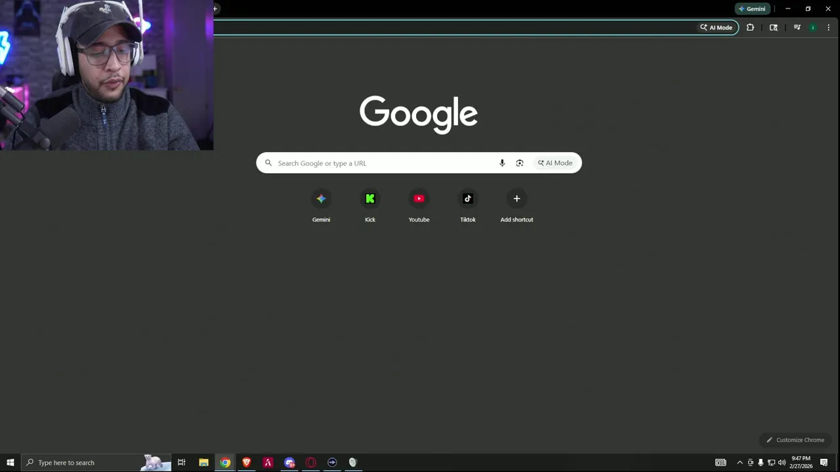840x472 pixels.
Task: Click AI Mode chip in address bar
Action: [x=717, y=28]
